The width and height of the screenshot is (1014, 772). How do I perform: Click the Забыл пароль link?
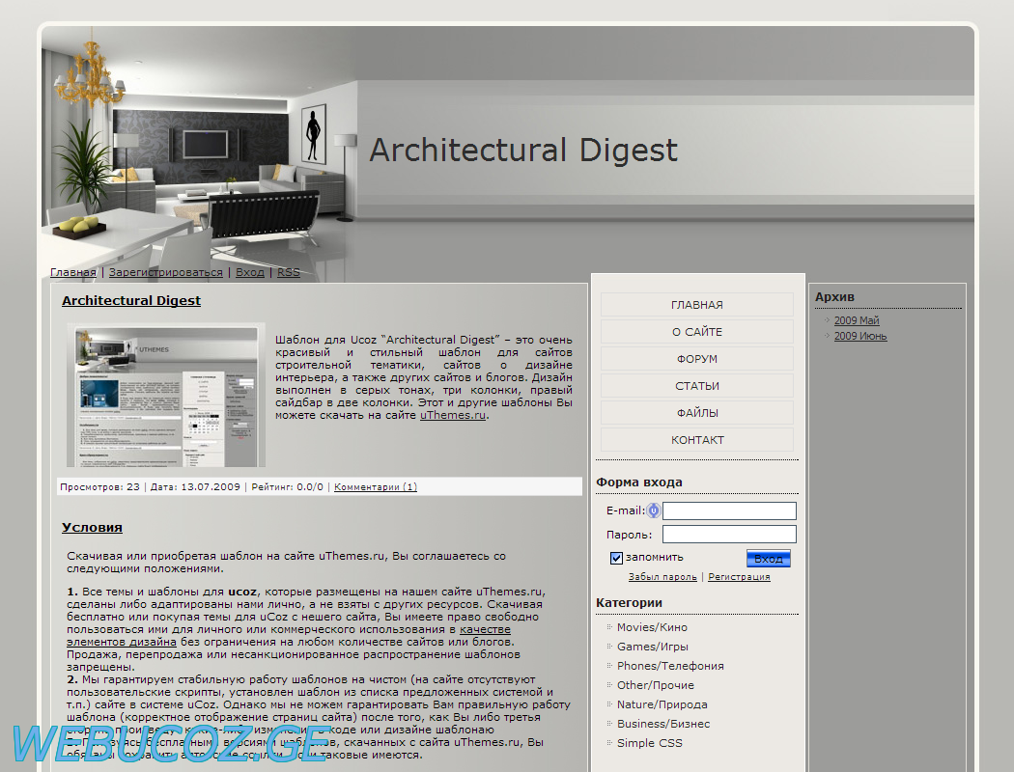pos(662,577)
